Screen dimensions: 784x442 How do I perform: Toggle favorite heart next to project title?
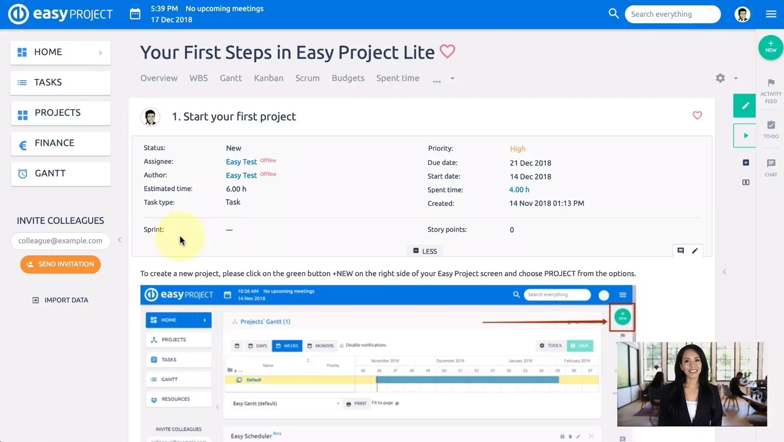coord(447,52)
